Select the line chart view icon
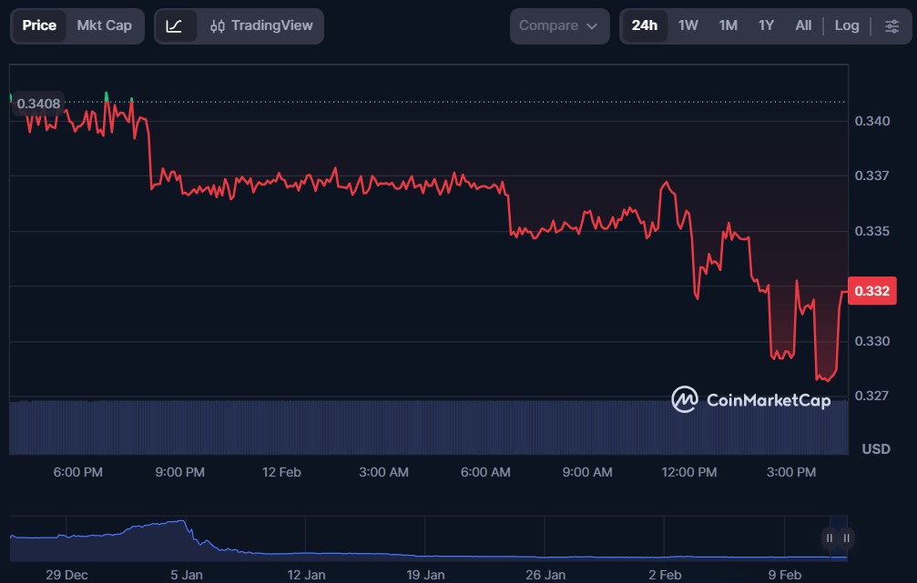This screenshot has width=917, height=583. (175, 26)
